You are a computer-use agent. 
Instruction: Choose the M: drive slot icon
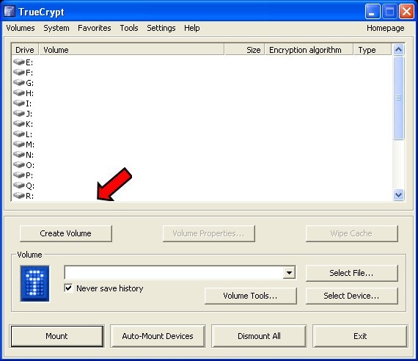coord(19,145)
